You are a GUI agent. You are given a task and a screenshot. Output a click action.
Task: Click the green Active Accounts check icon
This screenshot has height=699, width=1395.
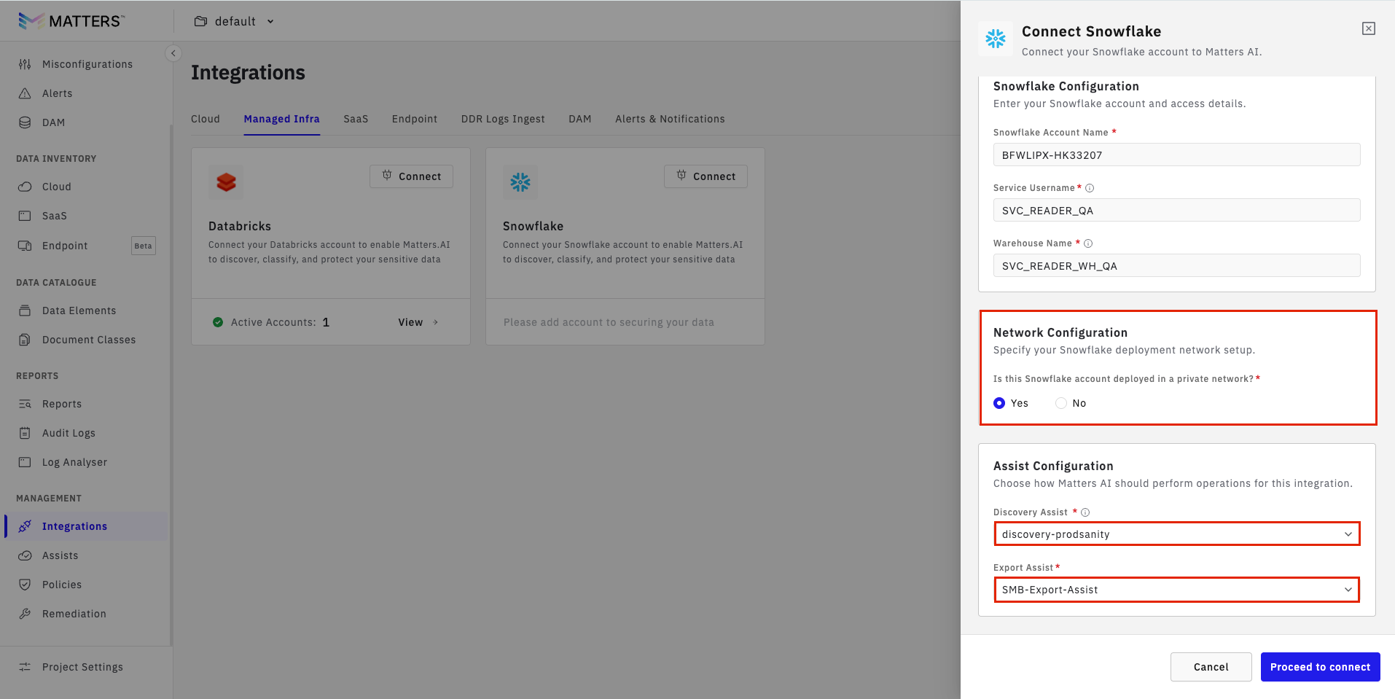(218, 322)
